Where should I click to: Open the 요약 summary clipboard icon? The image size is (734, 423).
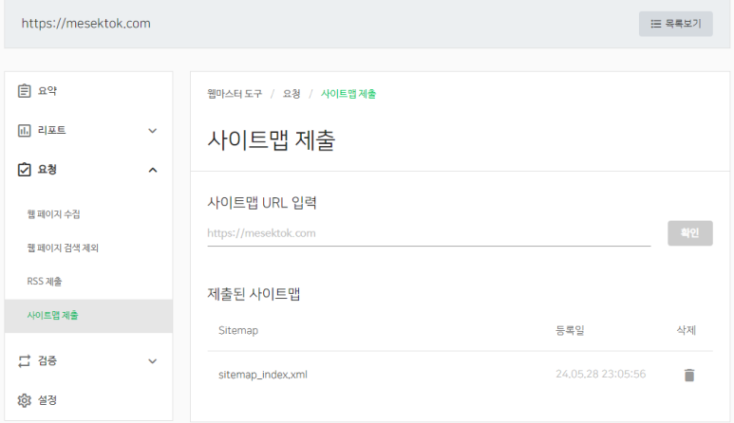(25, 91)
